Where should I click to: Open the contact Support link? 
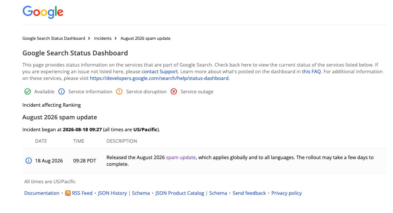[160, 71]
